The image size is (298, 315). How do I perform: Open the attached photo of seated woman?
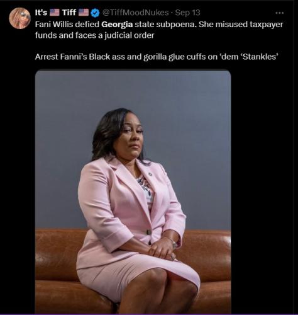(133, 192)
